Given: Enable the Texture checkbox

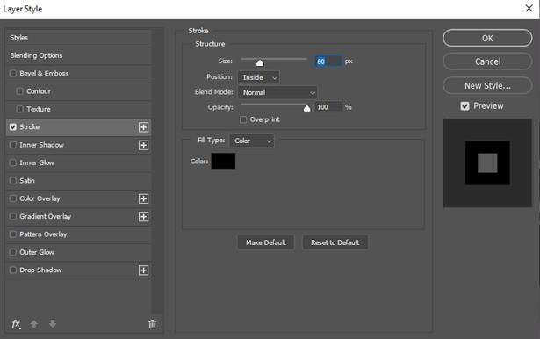Looking at the screenshot, I should click(x=19, y=109).
